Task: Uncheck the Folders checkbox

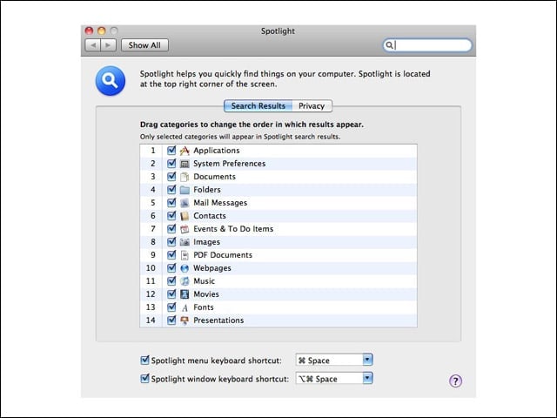Action: tap(171, 190)
